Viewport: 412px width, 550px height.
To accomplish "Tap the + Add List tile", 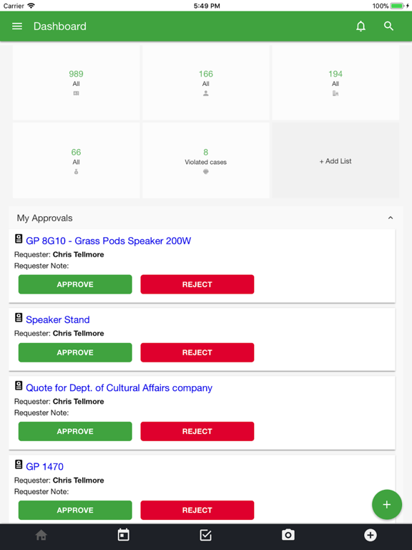I will tap(335, 160).
